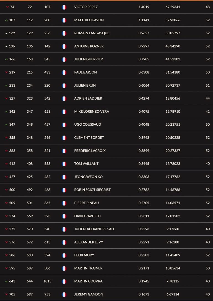Open Julien Brun's profile
The width and height of the screenshot is (213, 301).
pyautogui.click(x=85, y=85)
